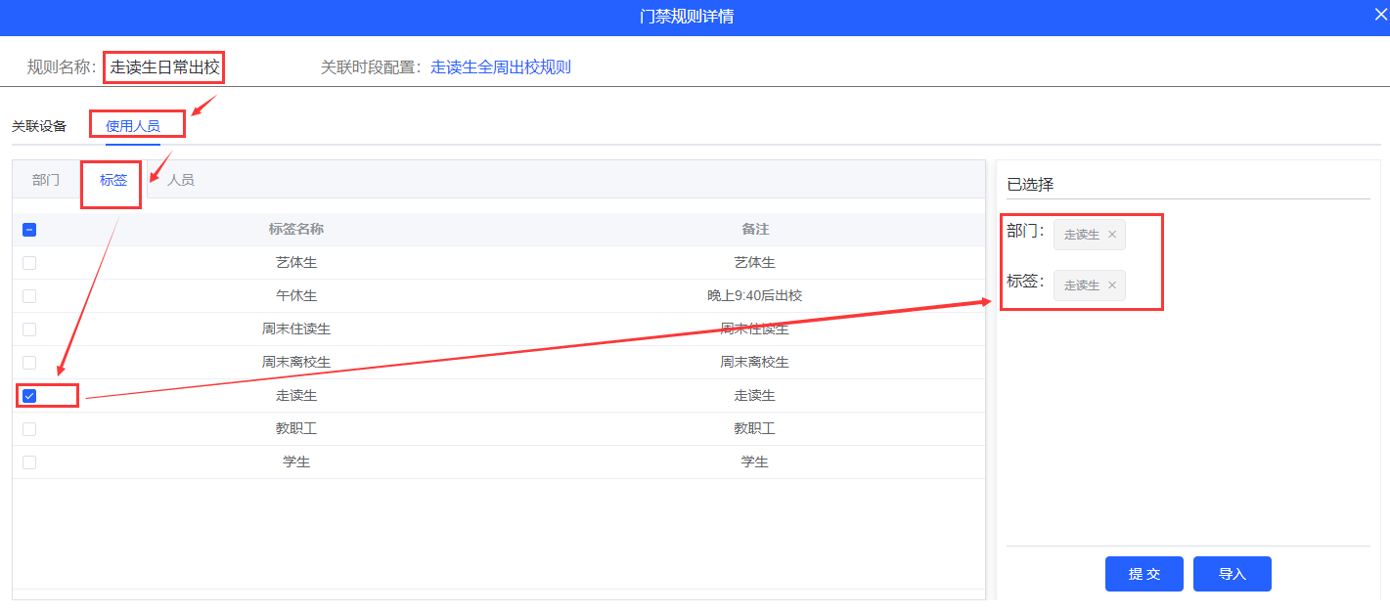The image size is (1390, 614).
Task: Open the 人员 sub-tab
Action: click(180, 180)
